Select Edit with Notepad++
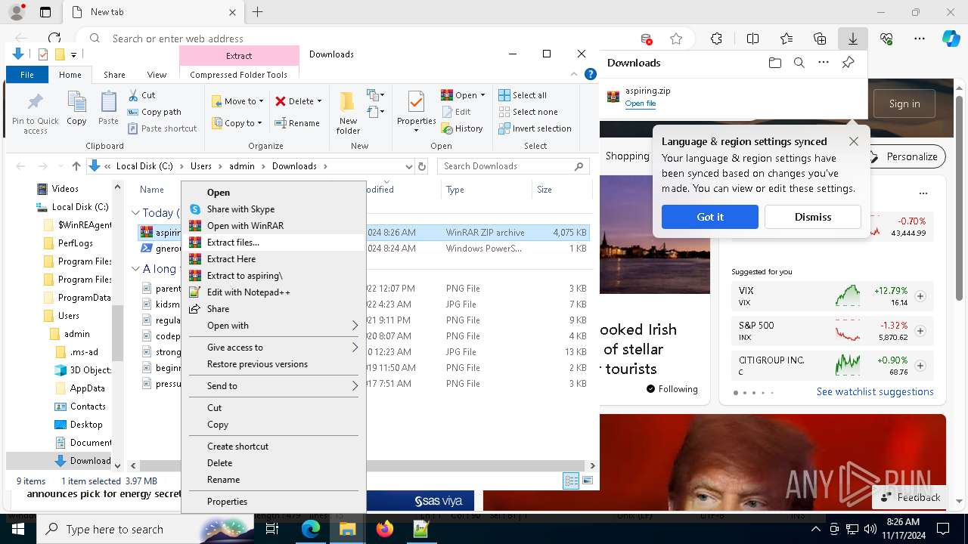 pyautogui.click(x=273, y=292)
